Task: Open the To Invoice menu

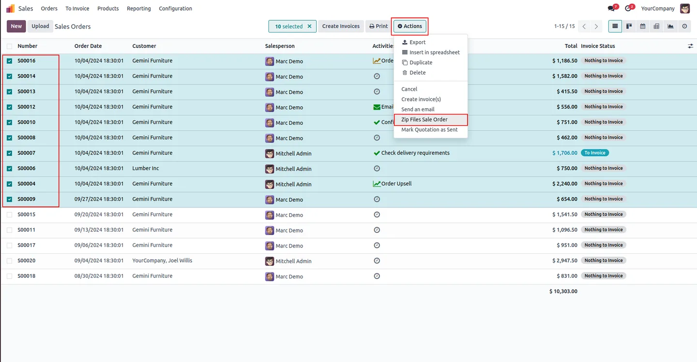Action: tap(77, 9)
